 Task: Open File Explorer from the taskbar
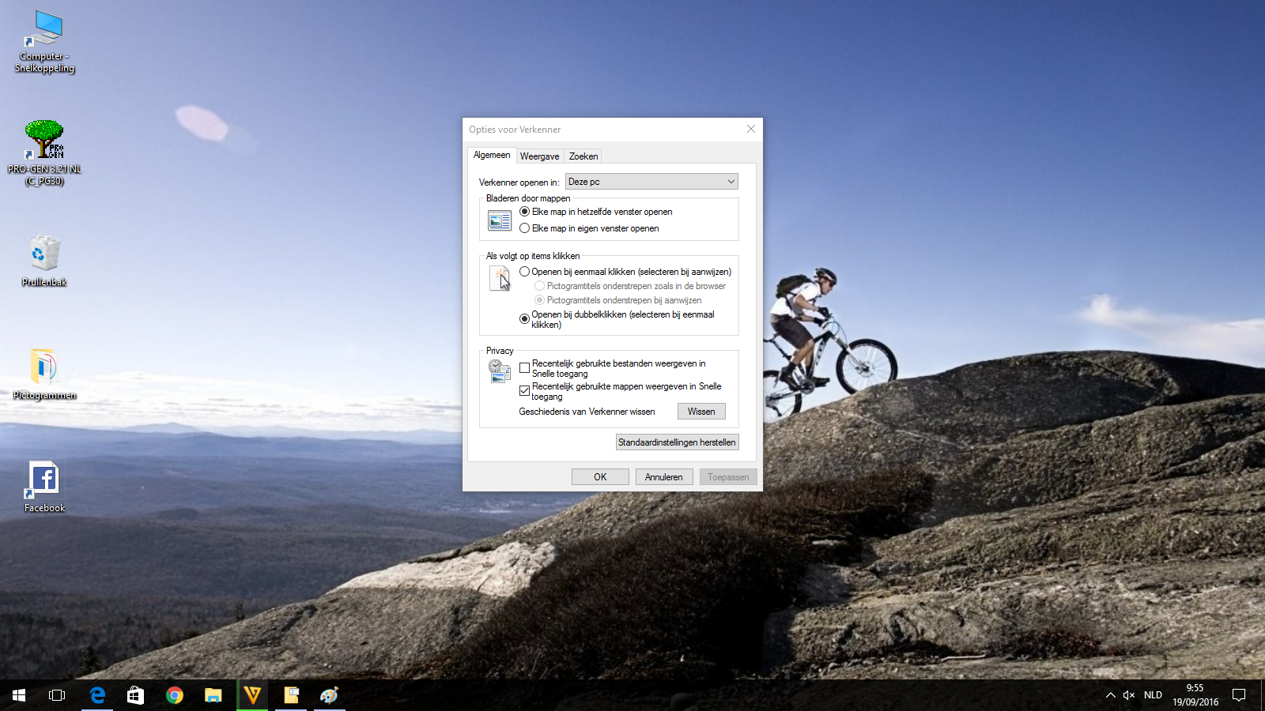(213, 695)
